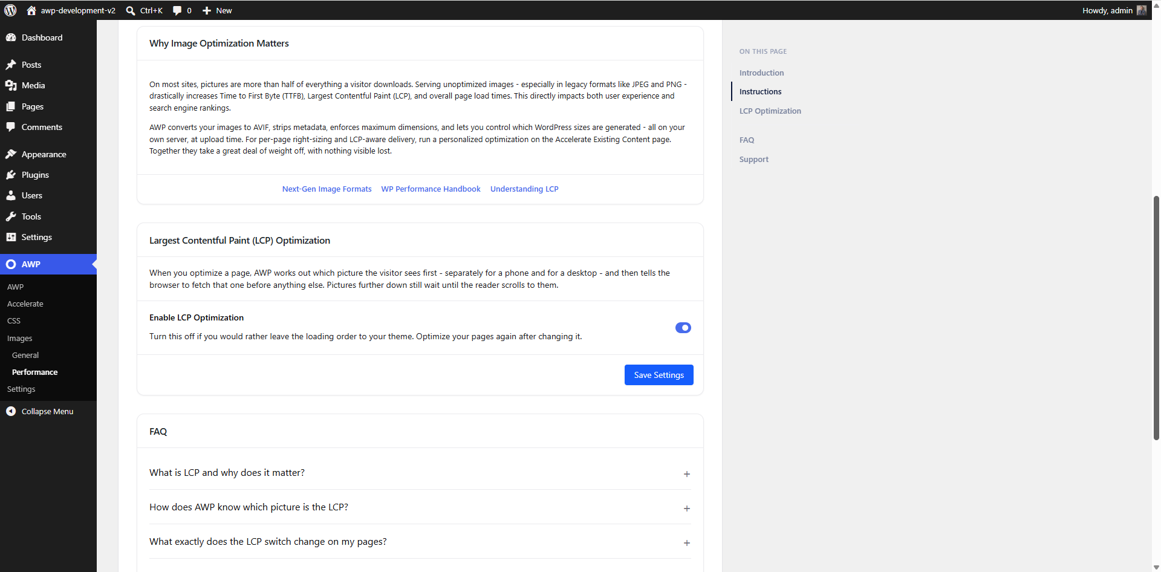Jump to Introduction in page outline

click(x=761, y=73)
